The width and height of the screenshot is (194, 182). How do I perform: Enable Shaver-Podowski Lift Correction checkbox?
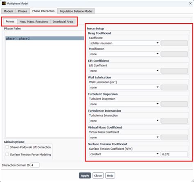click(7, 147)
